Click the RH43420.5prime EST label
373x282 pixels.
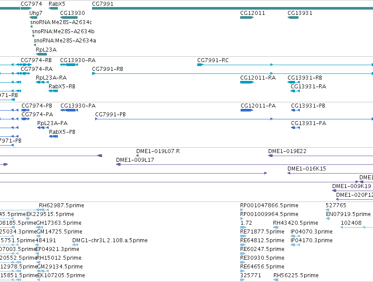[x=295, y=223]
